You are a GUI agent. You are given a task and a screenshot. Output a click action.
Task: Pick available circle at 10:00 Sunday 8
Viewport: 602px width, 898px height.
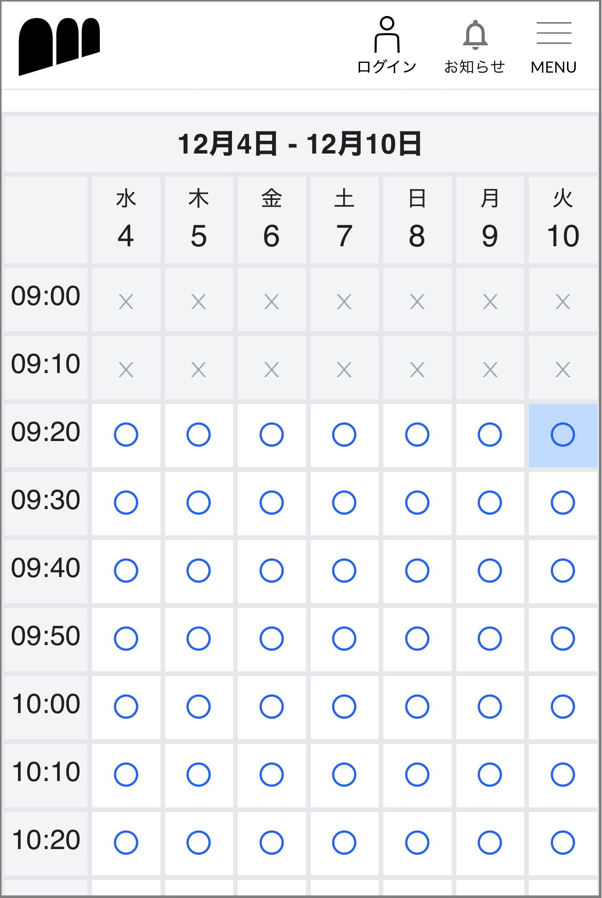click(417, 707)
